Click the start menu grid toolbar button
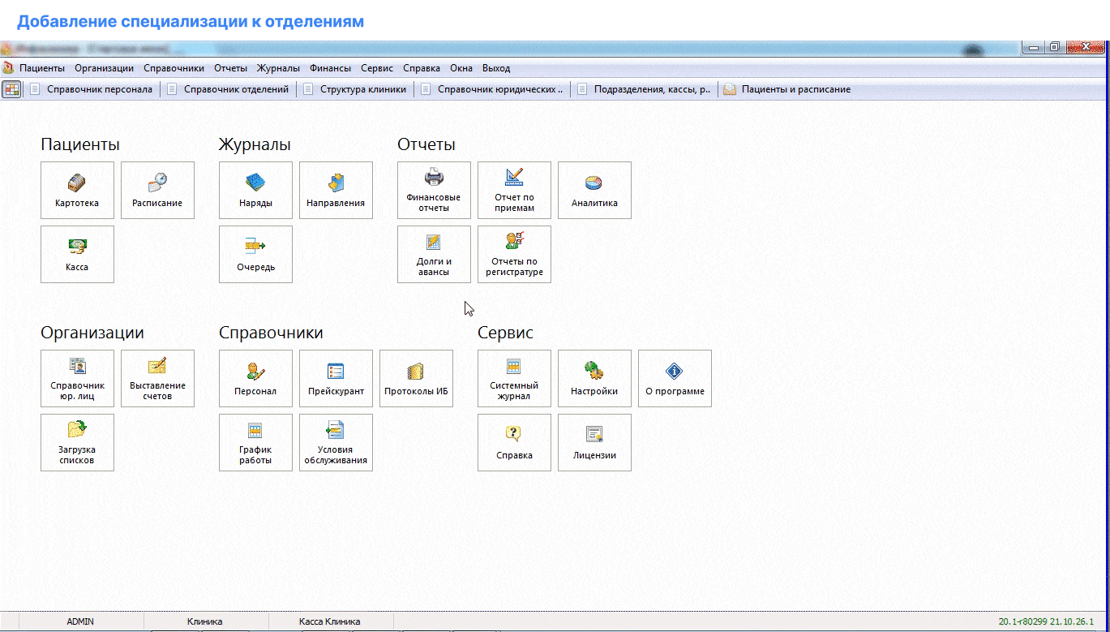Viewport: 1110px width, 632px height. click(x=12, y=89)
